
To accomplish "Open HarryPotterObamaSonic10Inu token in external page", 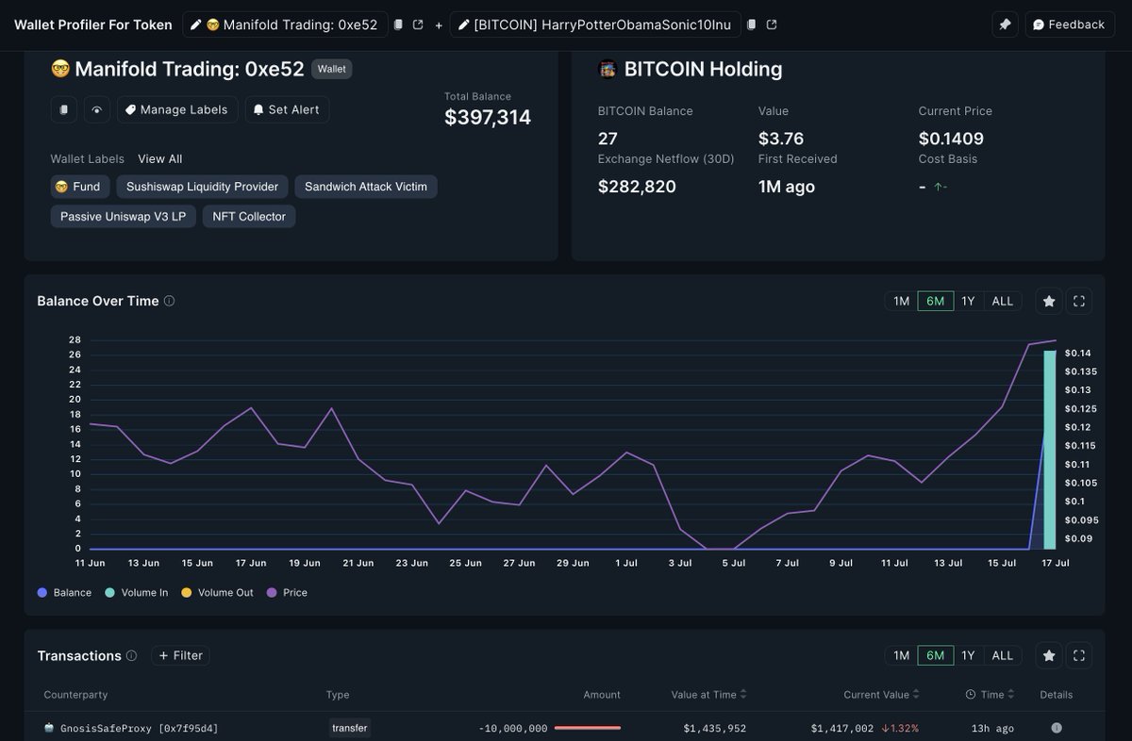I will (x=772, y=25).
